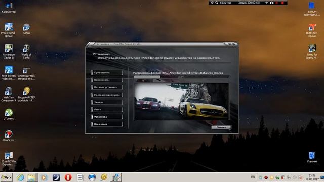The width and height of the screenshot is (324, 182).
Task: Take a screenshot with the recorder camera icon
Action: click(x=272, y=3)
